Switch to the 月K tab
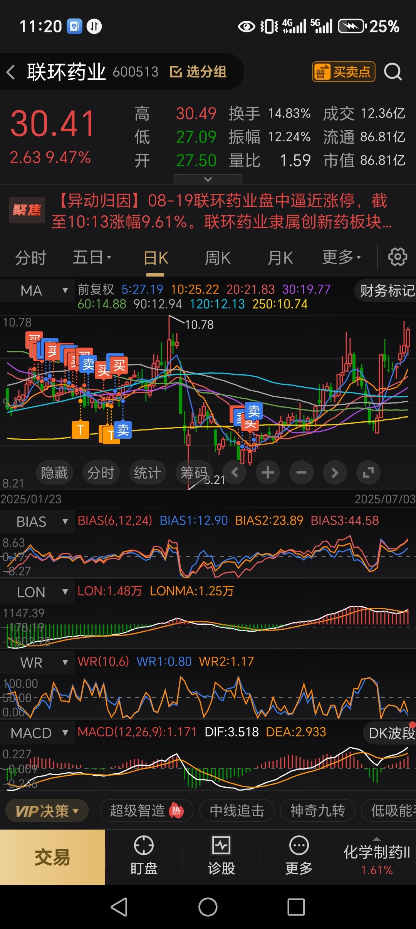416x929 pixels. 280,258
